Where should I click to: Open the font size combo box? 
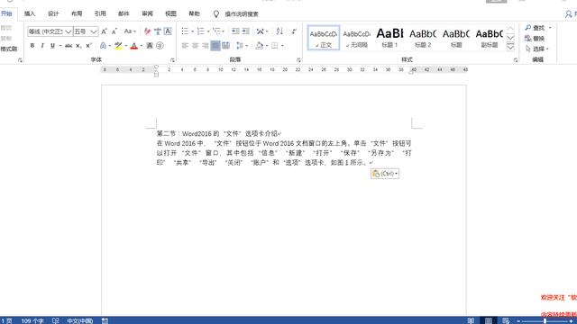click(86, 31)
